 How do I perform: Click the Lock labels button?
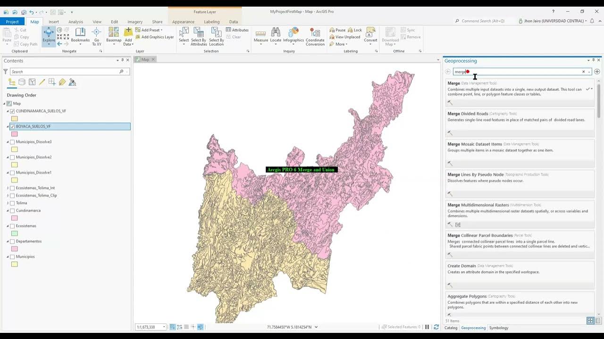coord(355,30)
